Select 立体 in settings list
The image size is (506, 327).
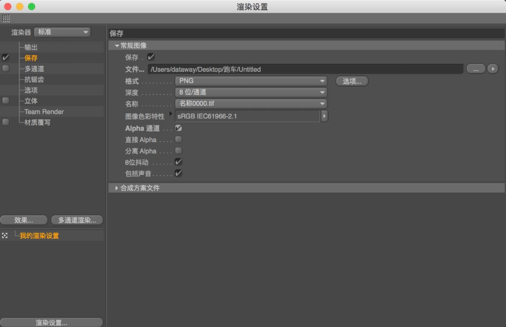click(31, 101)
